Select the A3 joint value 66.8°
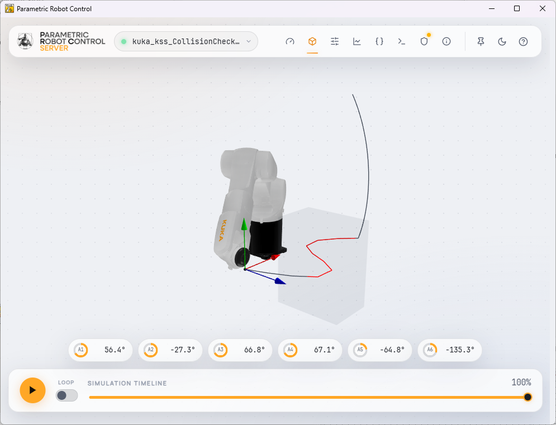This screenshot has height=425, width=556. click(254, 350)
